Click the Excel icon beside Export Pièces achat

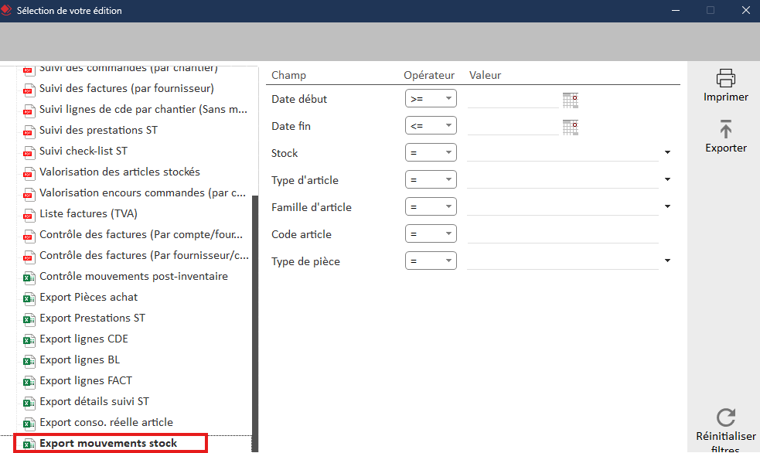point(29,297)
